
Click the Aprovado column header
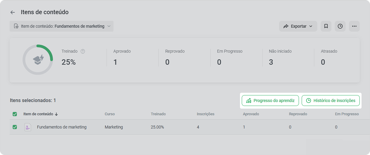[x=251, y=114]
